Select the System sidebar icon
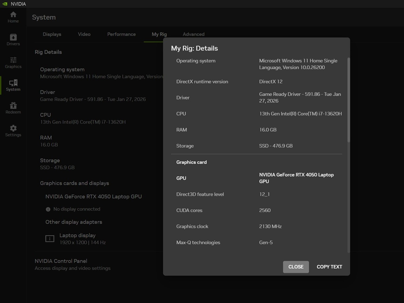 pos(13,83)
